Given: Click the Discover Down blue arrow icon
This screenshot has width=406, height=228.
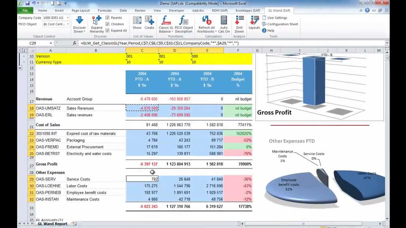Looking at the screenshot, I should (x=79, y=20).
